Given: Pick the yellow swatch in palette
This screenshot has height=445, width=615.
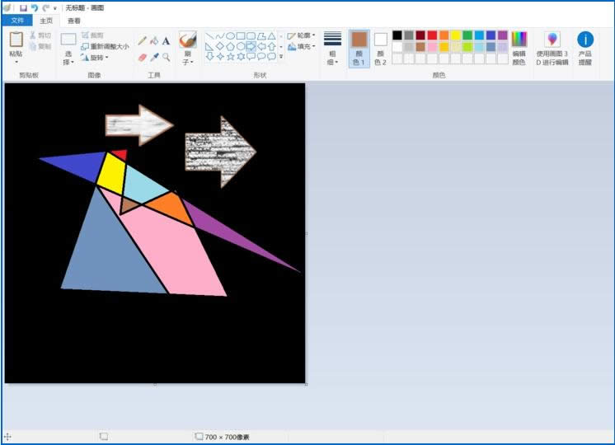Looking at the screenshot, I should pyautogui.click(x=456, y=35).
